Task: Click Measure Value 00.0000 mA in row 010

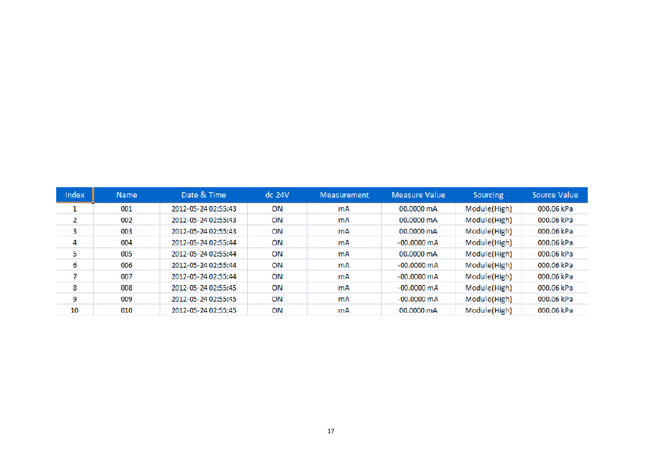Action: point(418,310)
